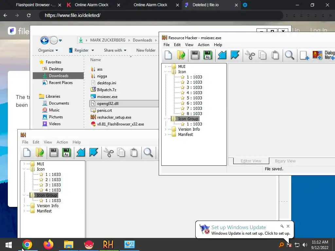Click Save icon in lower Resource Hacker window
Screen dimensions: 335x251
[x=53, y=153]
